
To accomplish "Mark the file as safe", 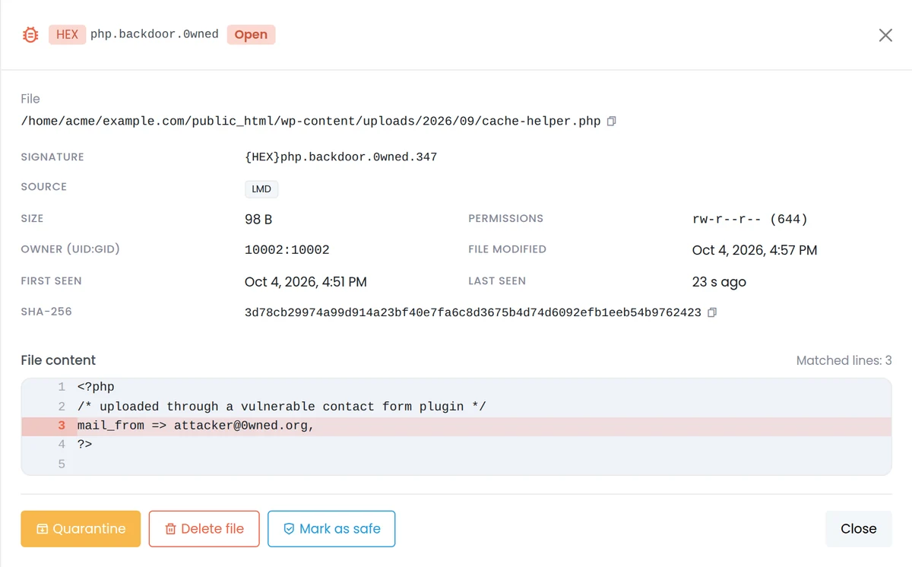I will click(x=331, y=529).
